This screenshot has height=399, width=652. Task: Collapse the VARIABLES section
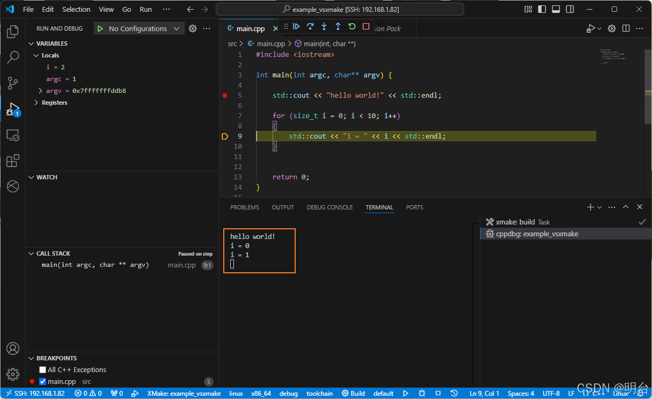coord(32,43)
